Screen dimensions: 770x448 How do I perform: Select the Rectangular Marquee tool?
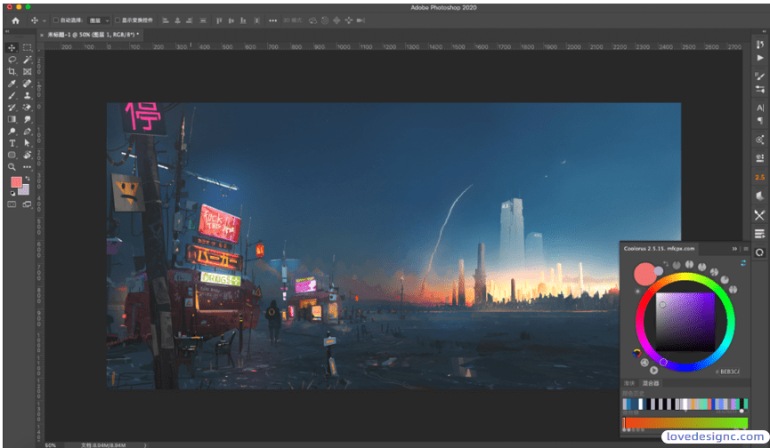pyautogui.click(x=27, y=47)
